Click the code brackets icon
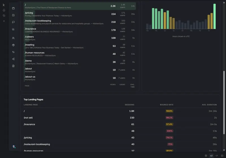Screen dimensions: 226x158 coord(217,155)
